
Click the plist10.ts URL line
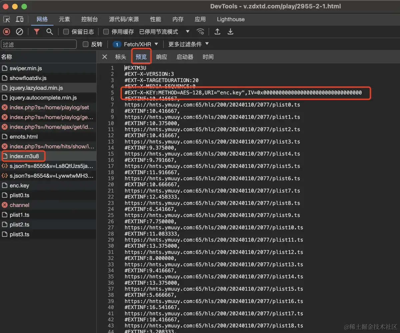pos(214,228)
